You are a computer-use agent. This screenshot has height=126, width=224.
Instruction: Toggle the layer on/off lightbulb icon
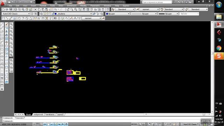(45, 14)
